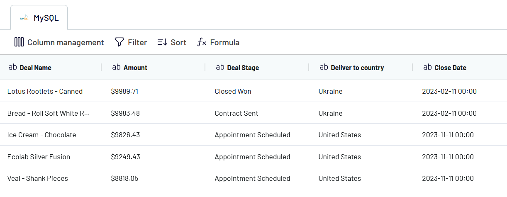Open the Sort options
507x197 pixels.
click(x=172, y=42)
